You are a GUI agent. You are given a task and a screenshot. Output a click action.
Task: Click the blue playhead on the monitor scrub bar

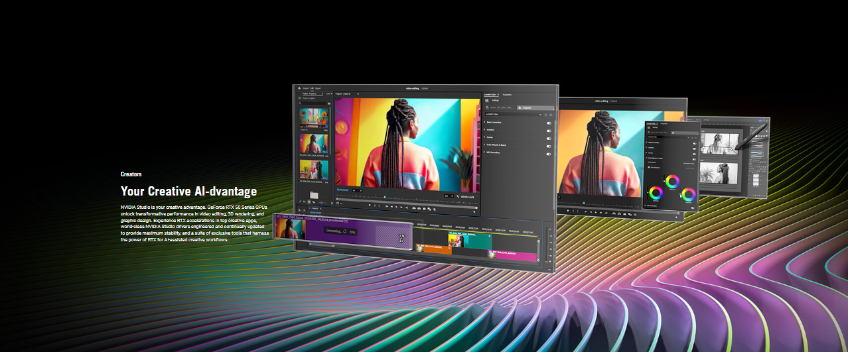point(385,197)
